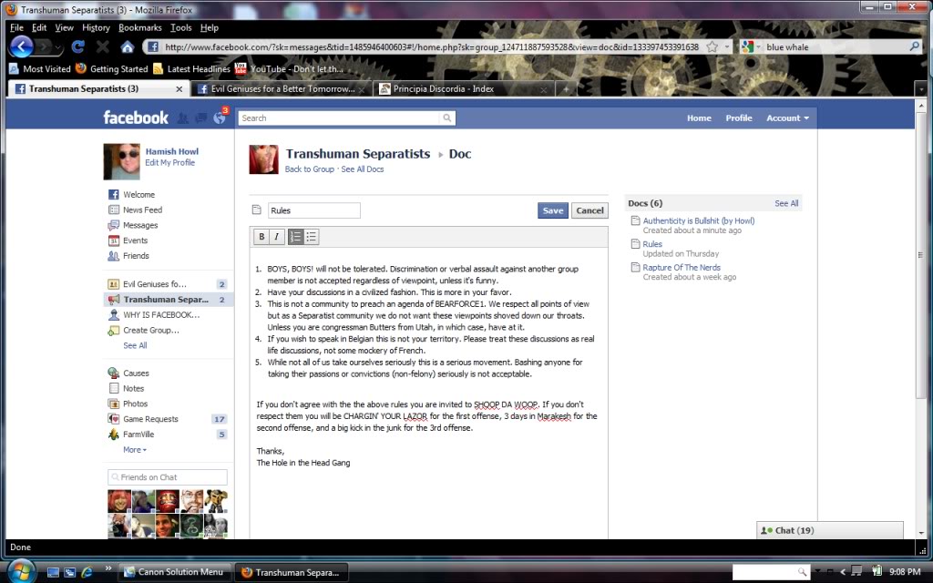The height and width of the screenshot is (583, 933).
Task: Open Facebook notifications globe with badge
Action: (220, 118)
